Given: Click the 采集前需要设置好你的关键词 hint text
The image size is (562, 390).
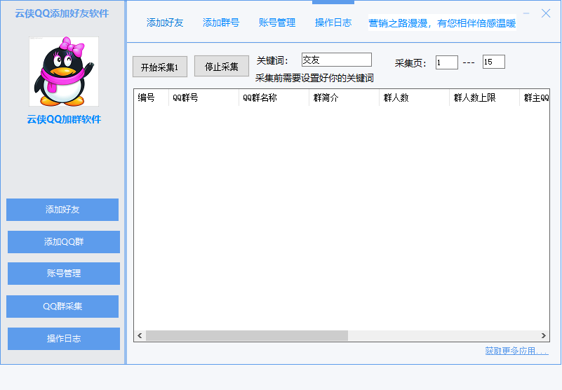Looking at the screenshot, I should [x=314, y=78].
